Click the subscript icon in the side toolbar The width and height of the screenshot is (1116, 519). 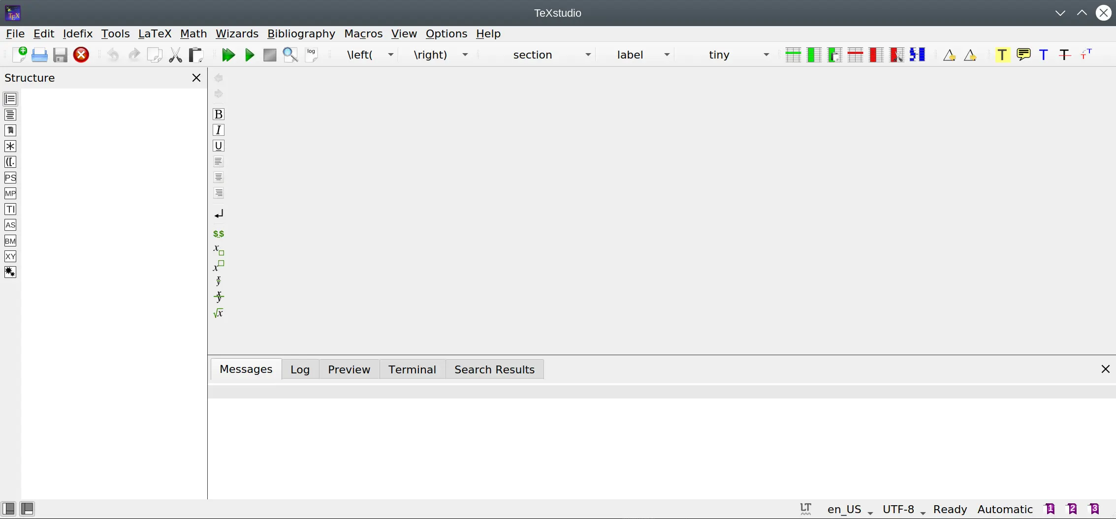[x=219, y=250]
